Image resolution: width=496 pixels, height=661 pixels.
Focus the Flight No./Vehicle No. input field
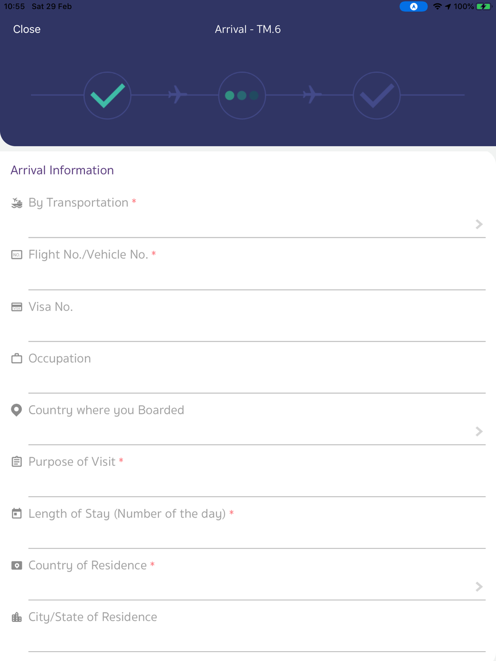257,277
